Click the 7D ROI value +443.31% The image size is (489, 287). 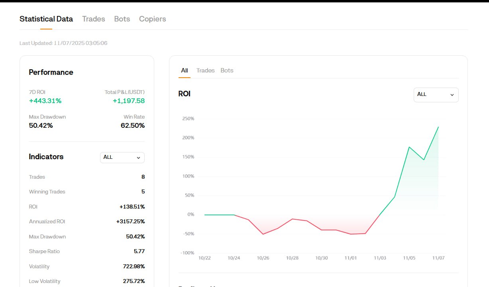pyautogui.click(x=45, y=101)
